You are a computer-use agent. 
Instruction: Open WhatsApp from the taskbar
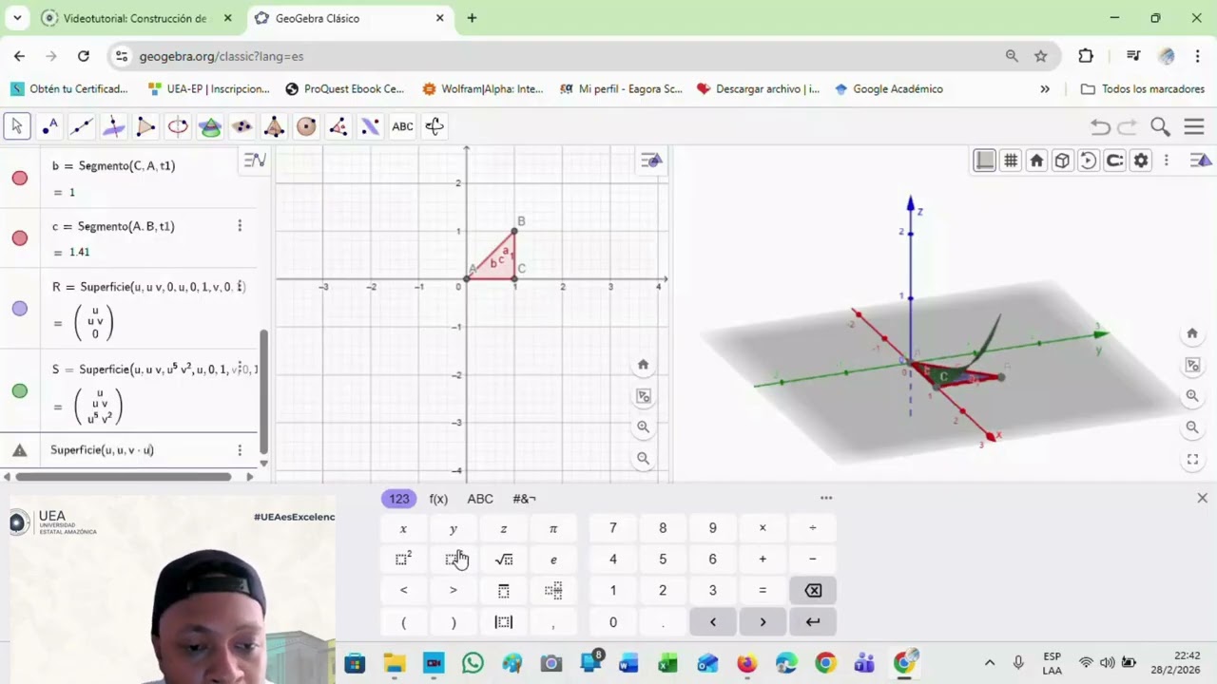click(x=473, y=662)
